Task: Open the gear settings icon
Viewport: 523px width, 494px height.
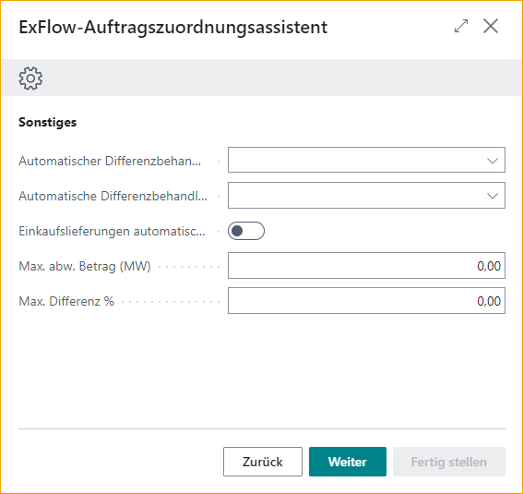Action: [30, 78]
